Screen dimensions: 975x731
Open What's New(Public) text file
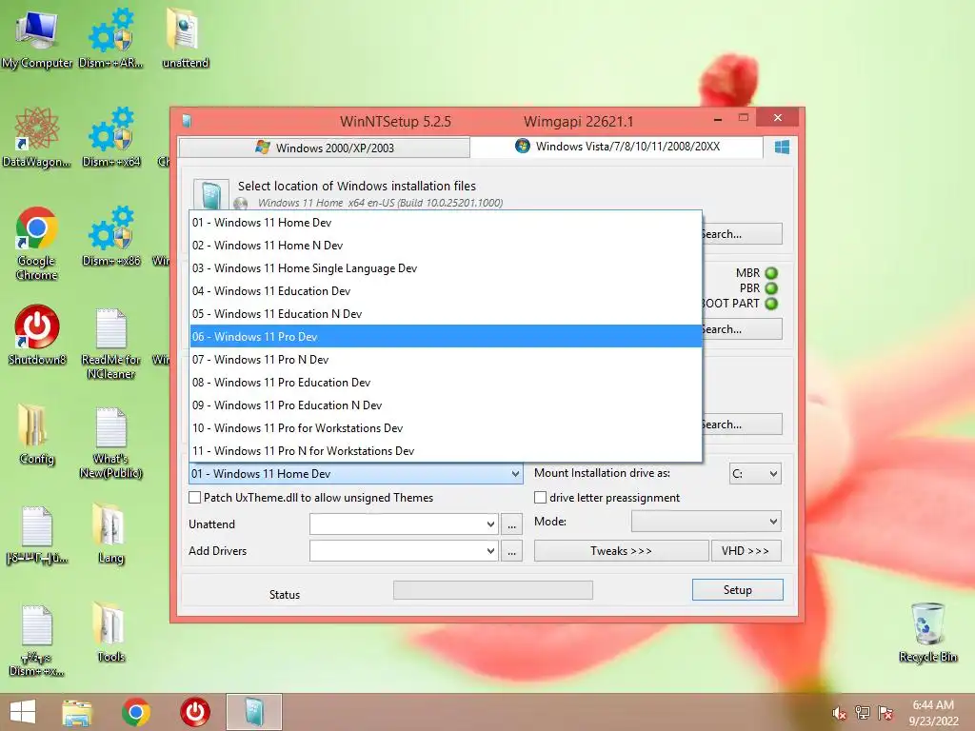click(x=110, y=442)
